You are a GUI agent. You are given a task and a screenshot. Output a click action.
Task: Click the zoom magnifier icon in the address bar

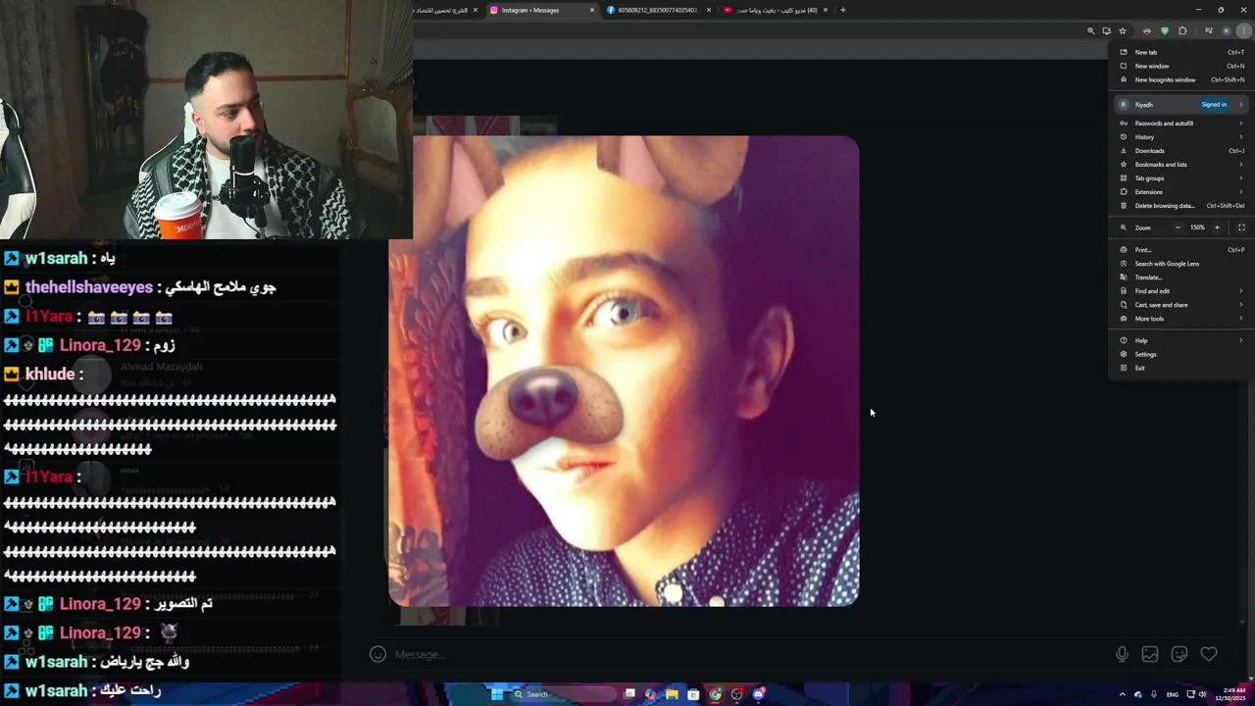[1090, 30]
